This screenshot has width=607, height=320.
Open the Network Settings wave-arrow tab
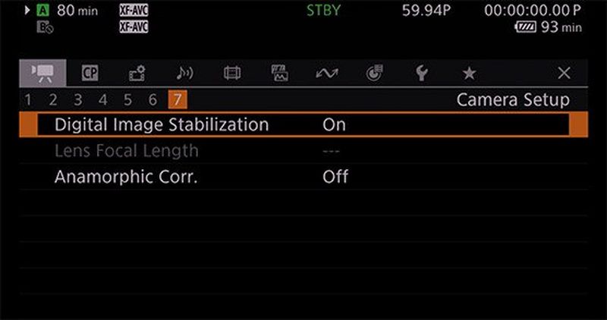(327, 73)
